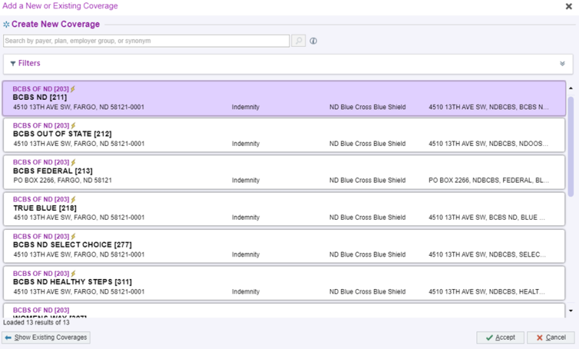Click the funnel icon in Filters bar

[13, 64]
